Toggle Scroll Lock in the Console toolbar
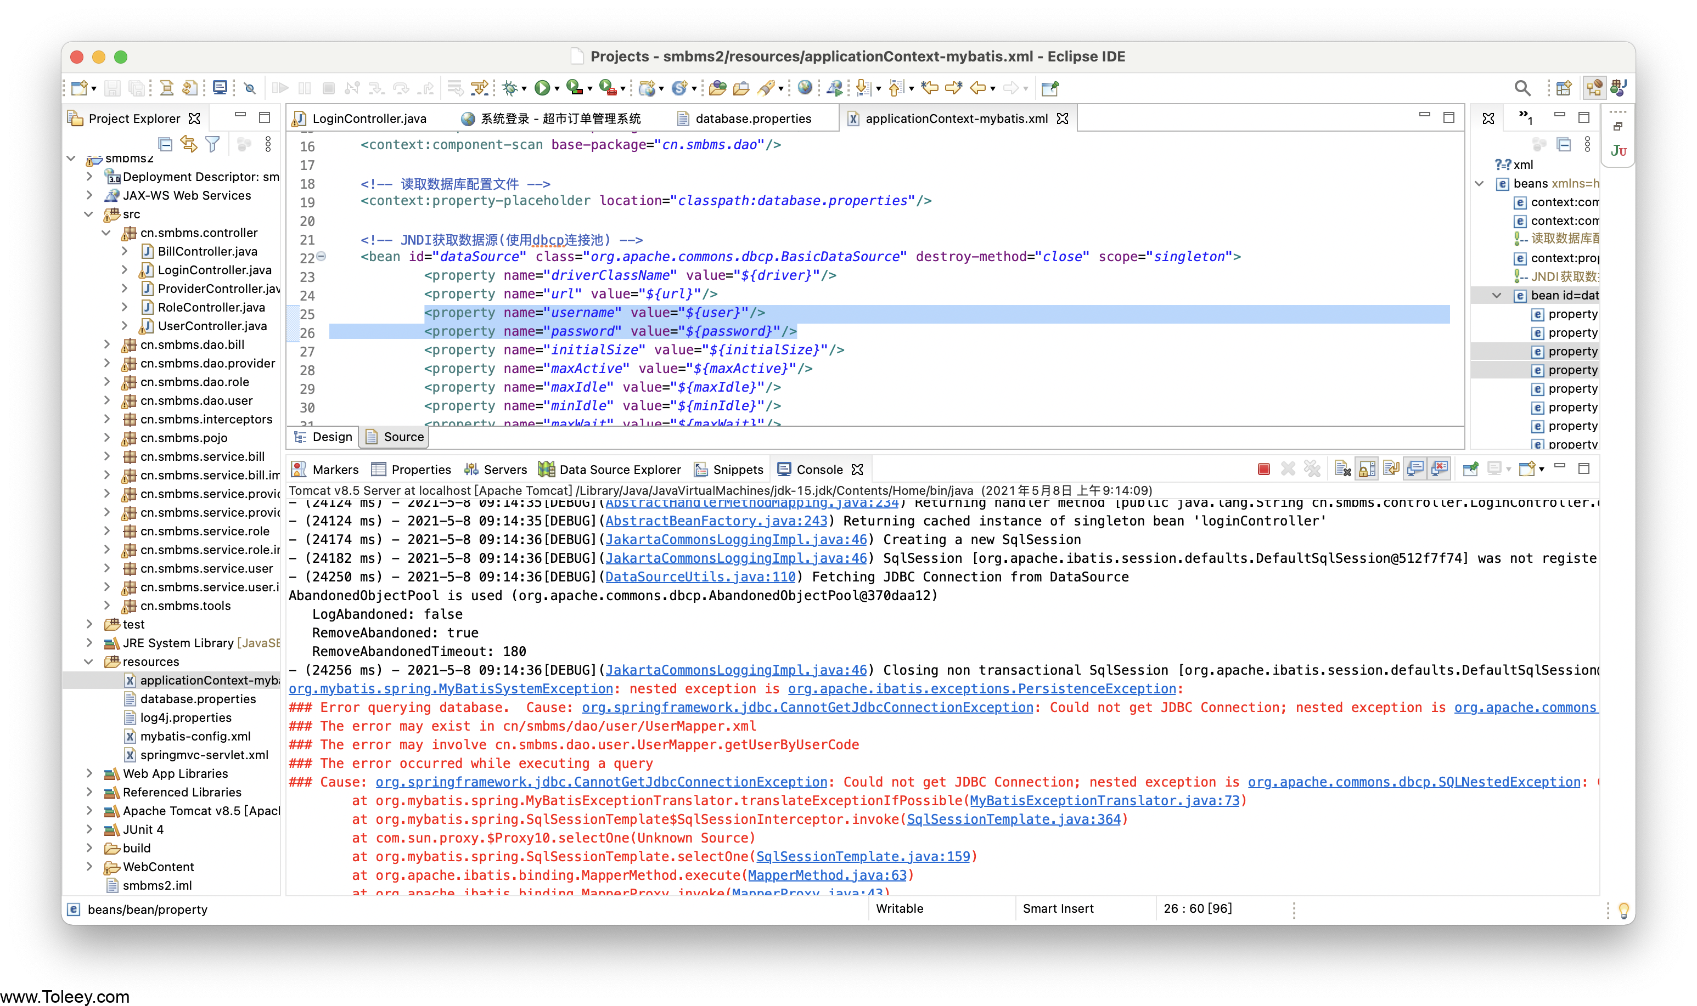The height and width of the screenshot is (1006, 1697). [1367, 469]
